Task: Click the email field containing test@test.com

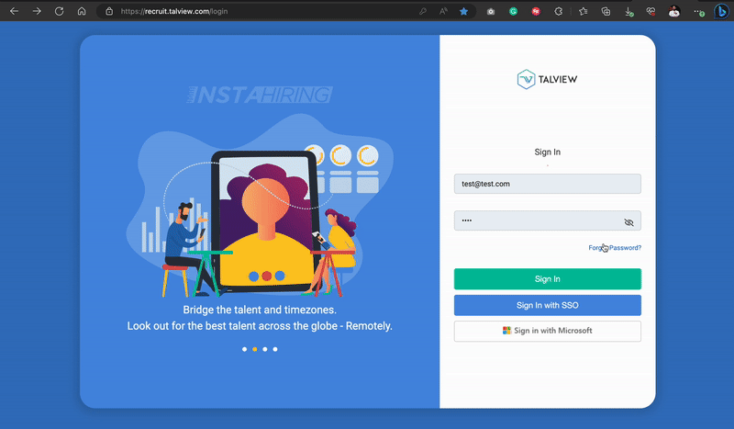Action: pyautogui.click(x=547, y=184)
